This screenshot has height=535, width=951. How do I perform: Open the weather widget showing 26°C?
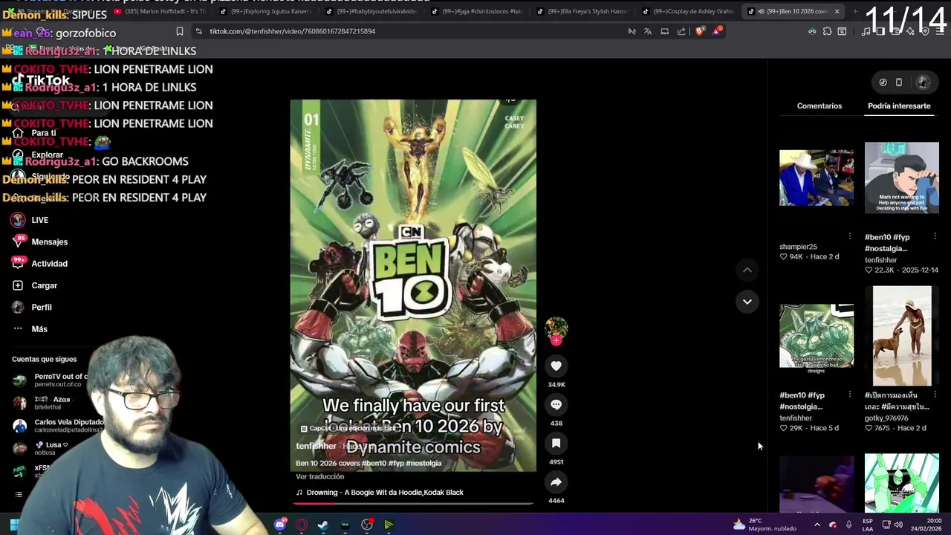[765, 525]
